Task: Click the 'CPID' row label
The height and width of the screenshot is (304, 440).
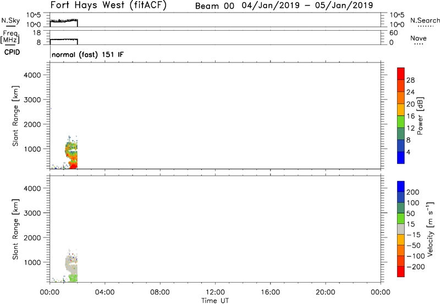Action: [x=12, y=52]
